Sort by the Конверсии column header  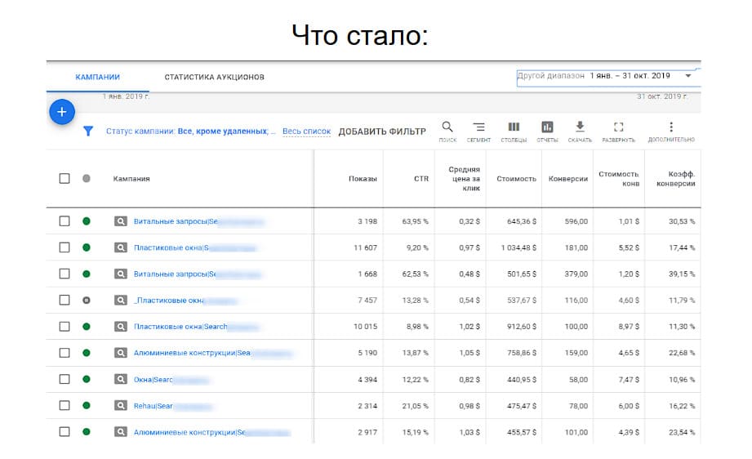coord(567,178)
